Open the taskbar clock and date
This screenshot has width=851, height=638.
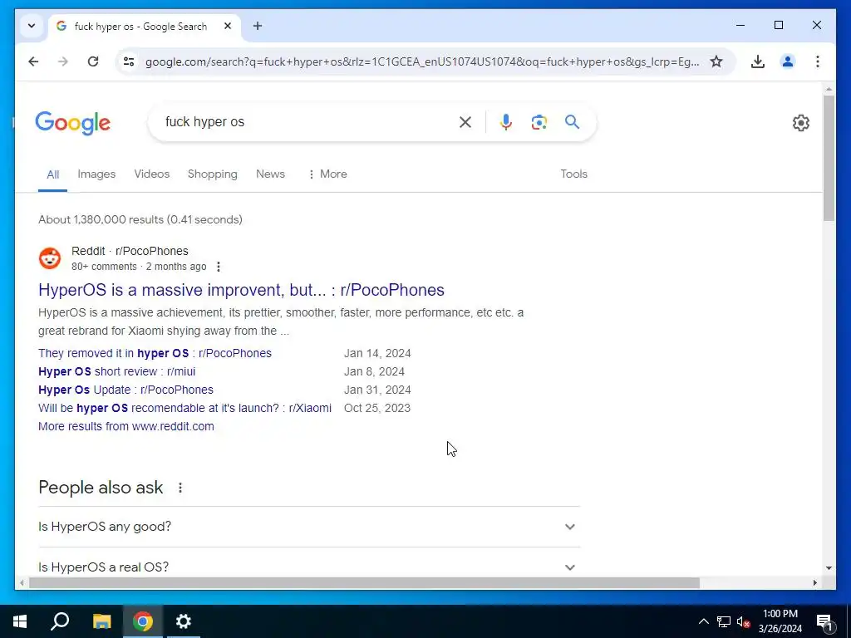780,621
